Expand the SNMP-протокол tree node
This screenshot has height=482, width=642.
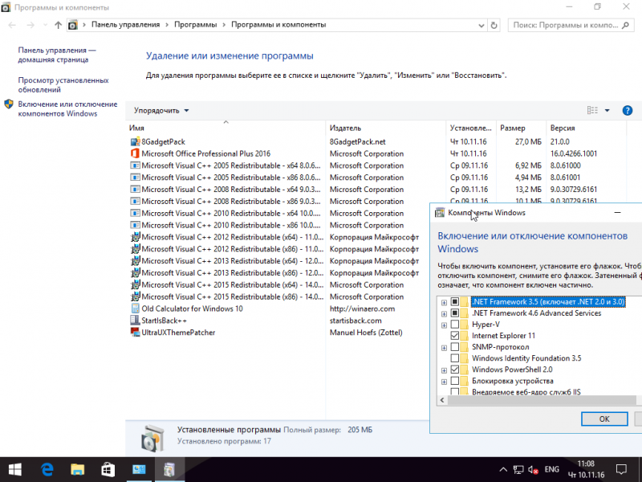tap(444, 348)
